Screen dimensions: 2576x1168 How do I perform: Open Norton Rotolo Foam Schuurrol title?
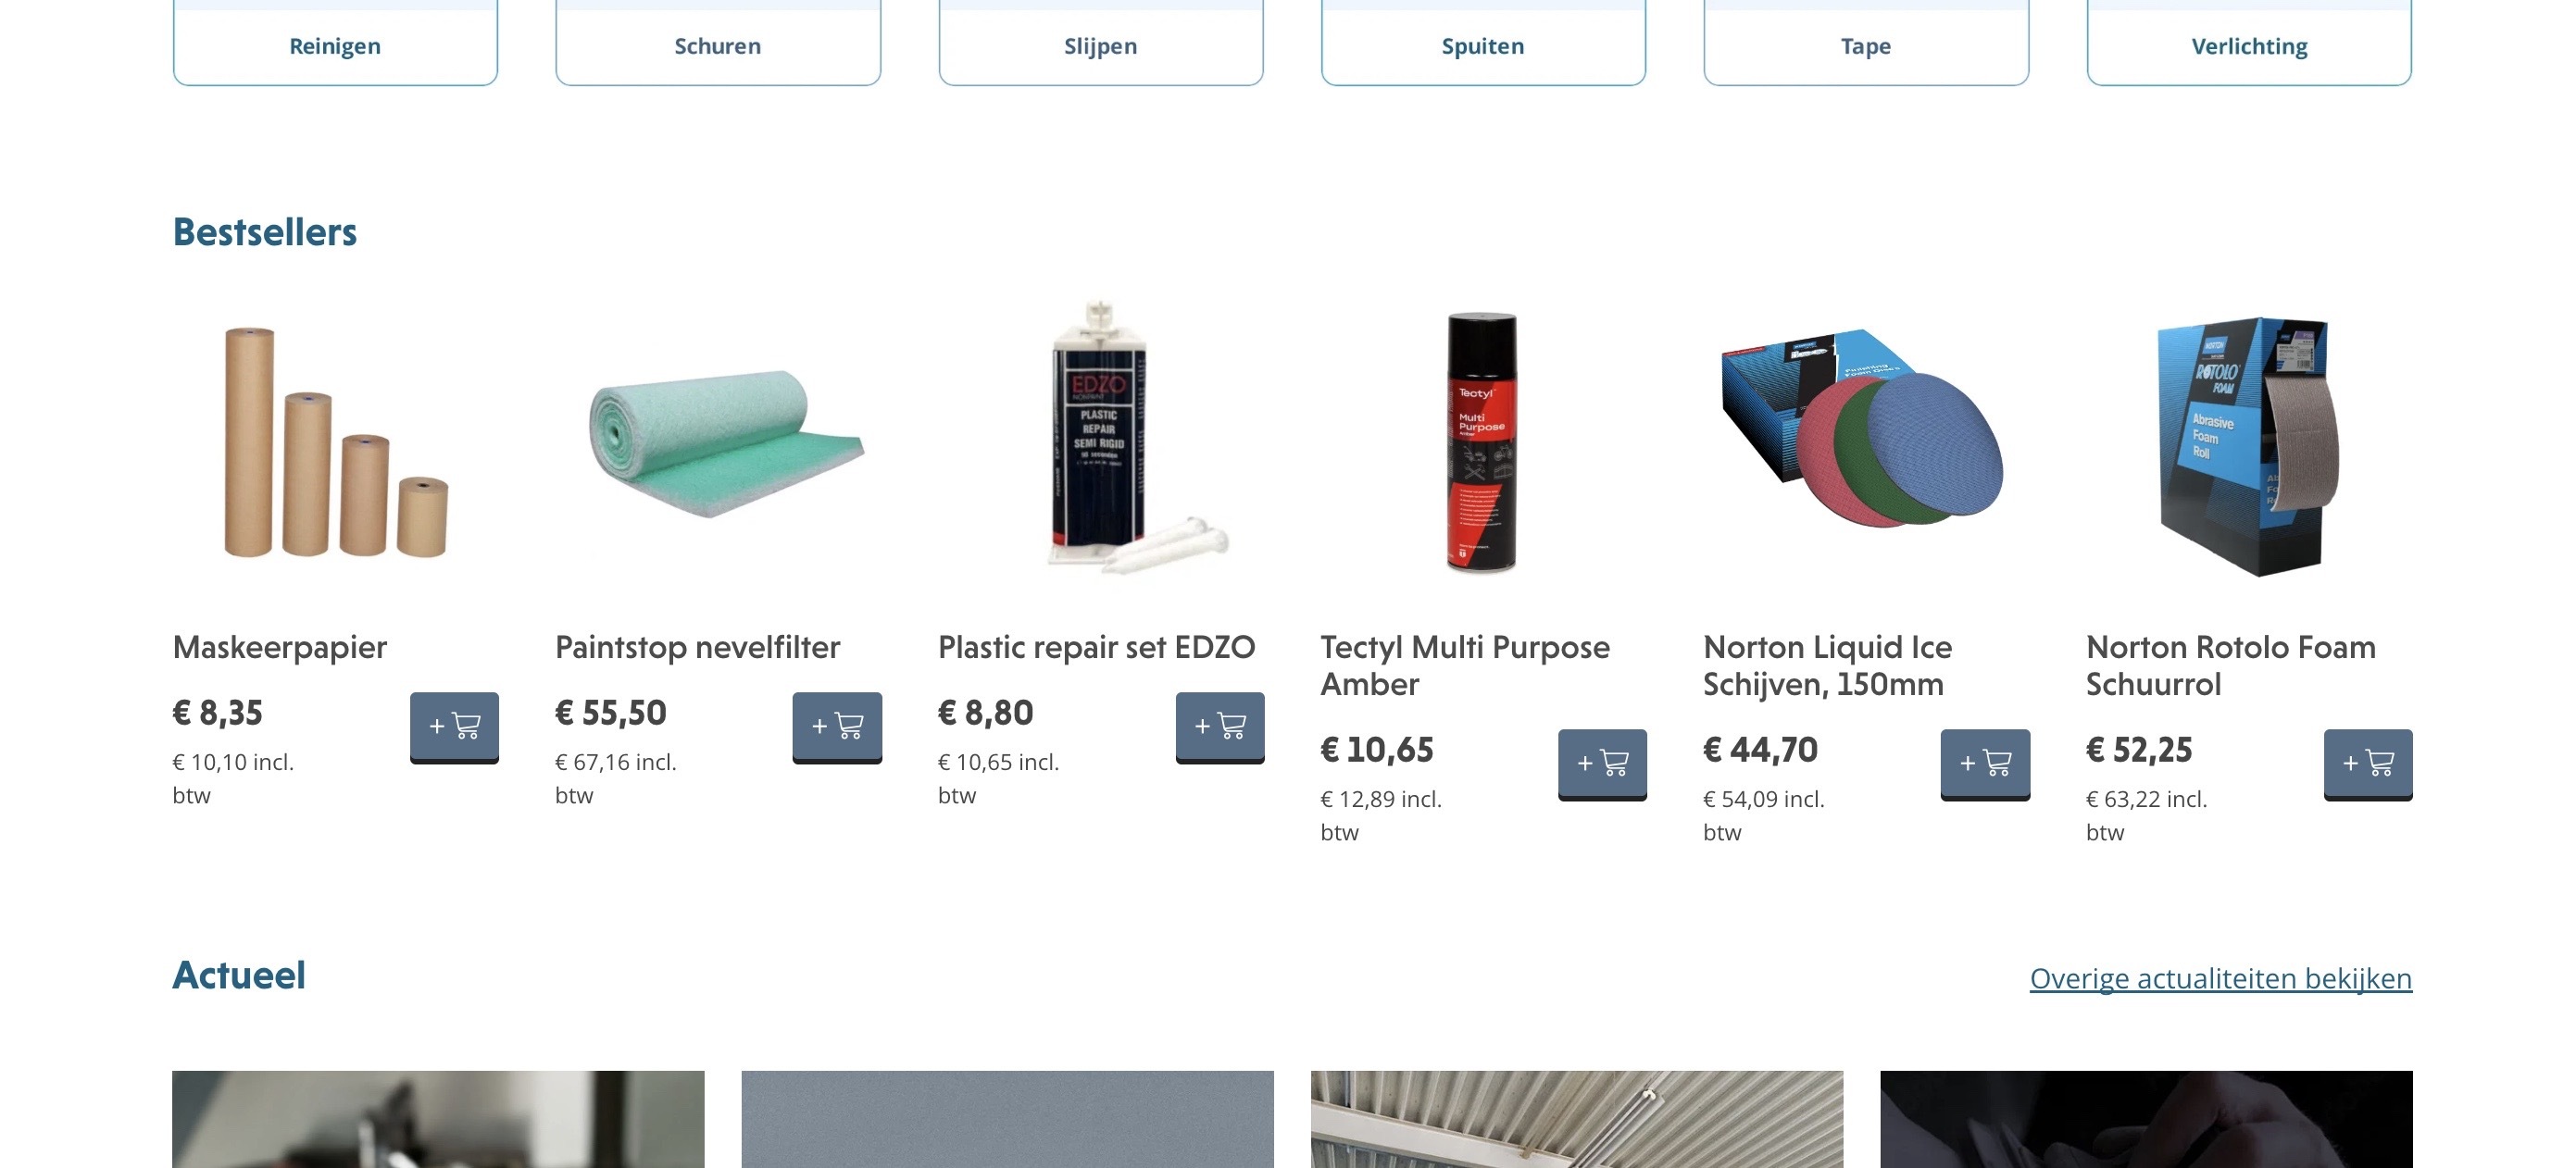click(2230, 665)
